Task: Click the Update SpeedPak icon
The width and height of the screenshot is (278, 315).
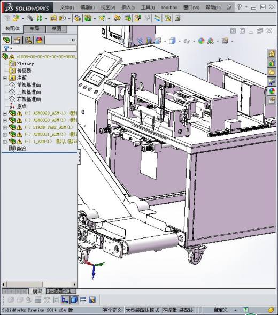Action: (x=167, y=18)
